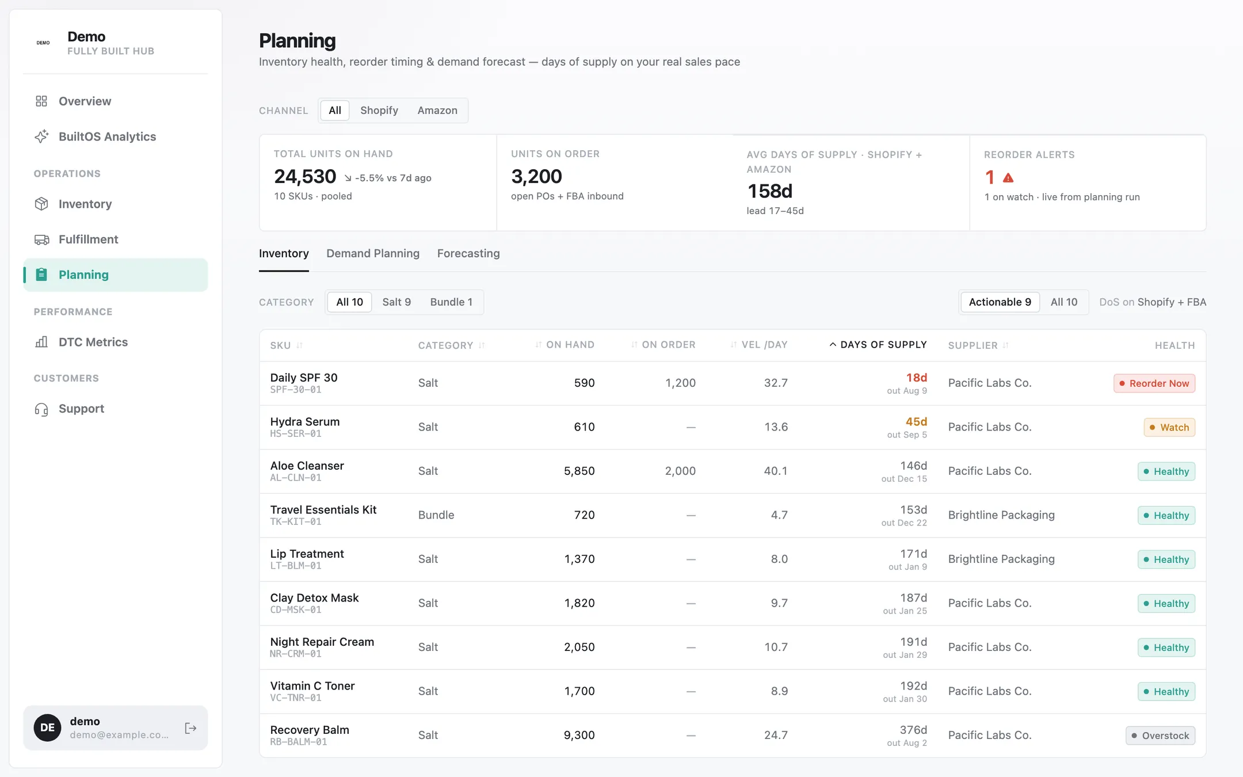1243x777 pixels.
Task: Open Support in the sidebar
Action: pyautogui.click(x=116, y=409)
